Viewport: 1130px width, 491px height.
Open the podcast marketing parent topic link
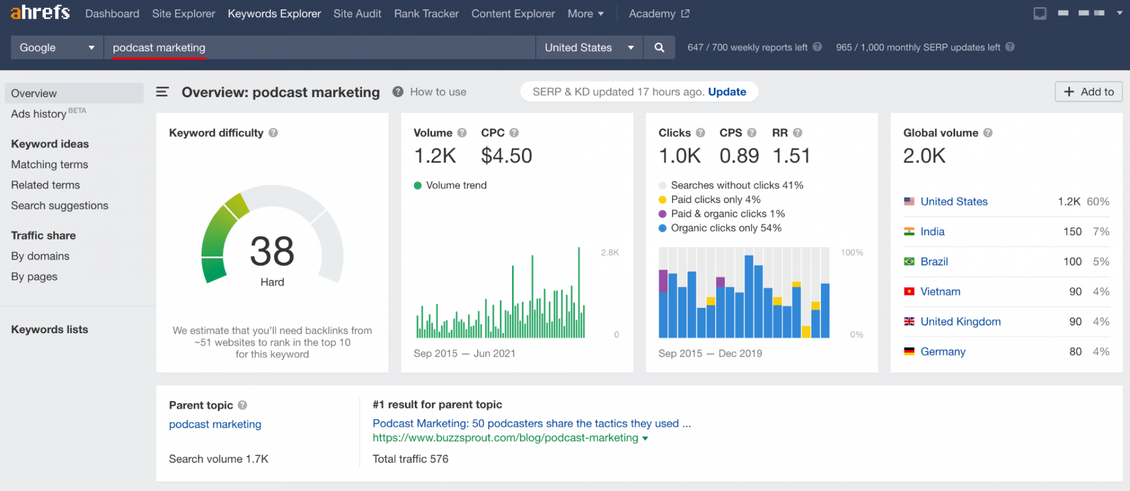[x=215, y=424]
